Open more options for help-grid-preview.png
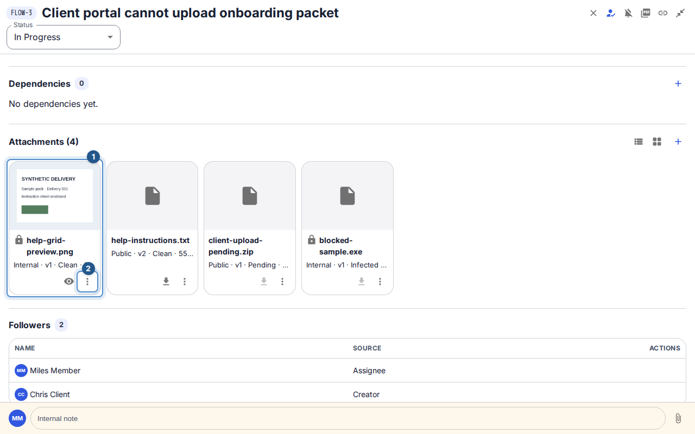Image resolution: width=695 pixels, height=434 pixels. click(87, 282)
